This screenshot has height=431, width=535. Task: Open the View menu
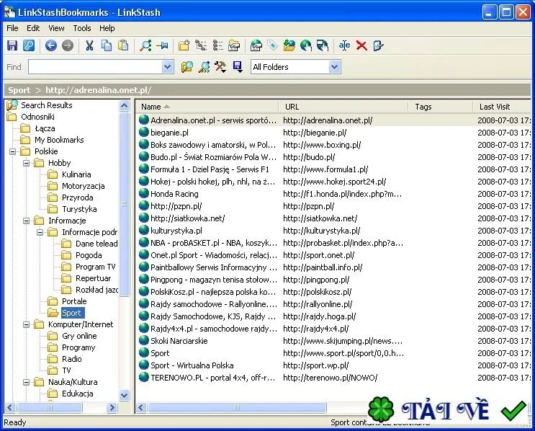point(56,28)
